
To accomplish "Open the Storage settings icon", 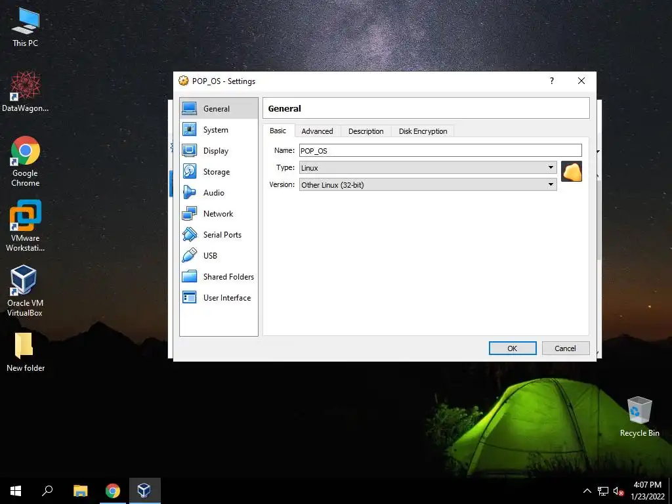I will [189, 171].
